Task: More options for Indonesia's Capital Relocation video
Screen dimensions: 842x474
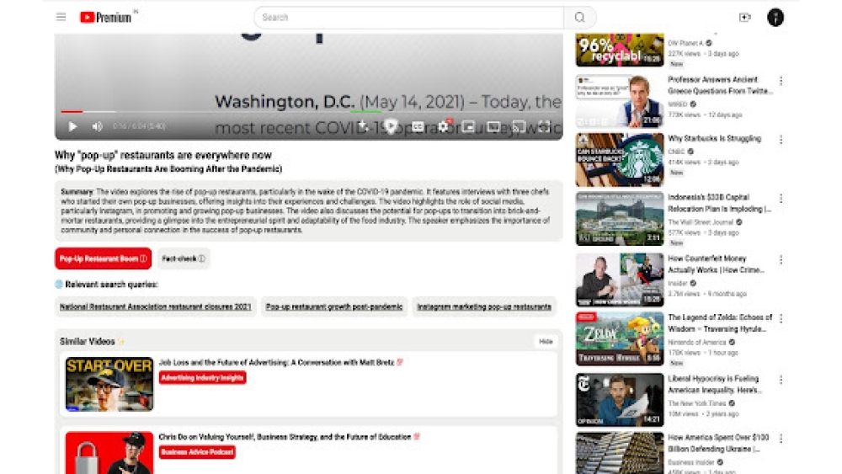Action: (781, 199)
